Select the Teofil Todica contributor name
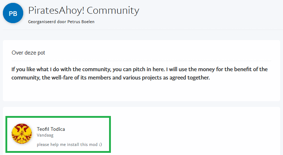283x155 pixels. tap(51, 129)
